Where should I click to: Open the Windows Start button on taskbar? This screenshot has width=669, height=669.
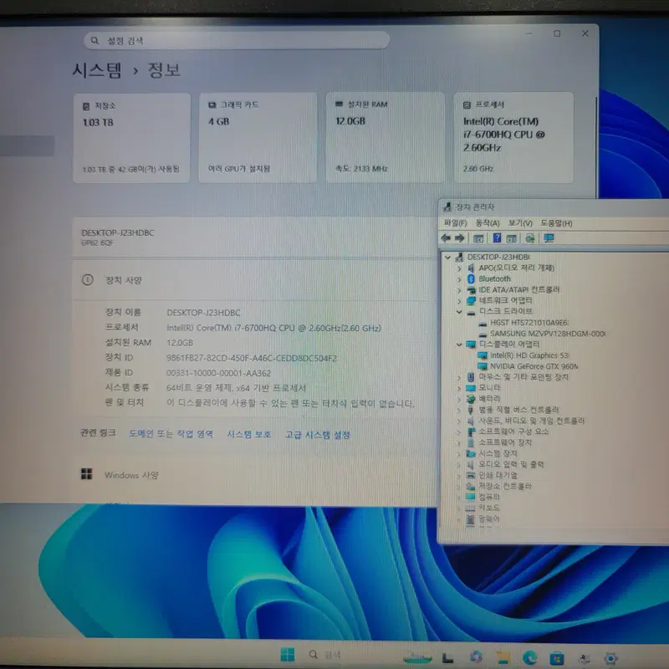(x=288, y=654)
